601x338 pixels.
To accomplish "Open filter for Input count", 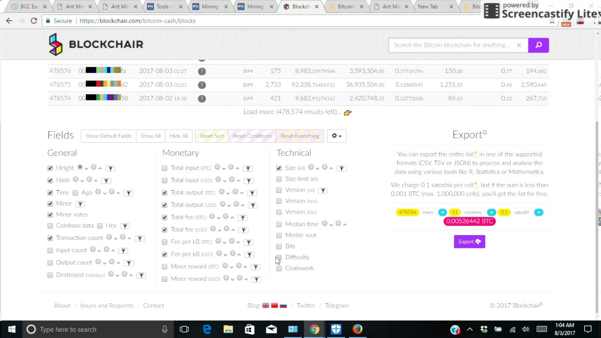I will (x=123, y=251).
